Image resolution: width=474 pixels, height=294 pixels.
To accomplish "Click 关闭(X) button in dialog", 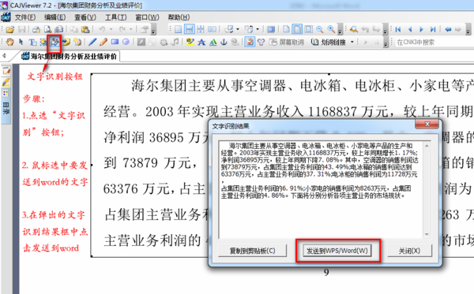I will click(409, 251).
